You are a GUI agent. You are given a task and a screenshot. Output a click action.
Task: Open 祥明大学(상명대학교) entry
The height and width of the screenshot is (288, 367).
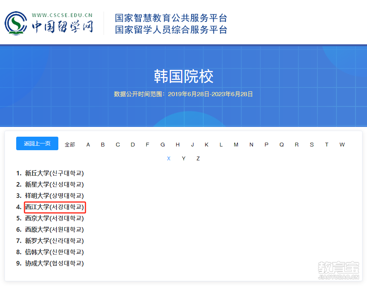54,196
